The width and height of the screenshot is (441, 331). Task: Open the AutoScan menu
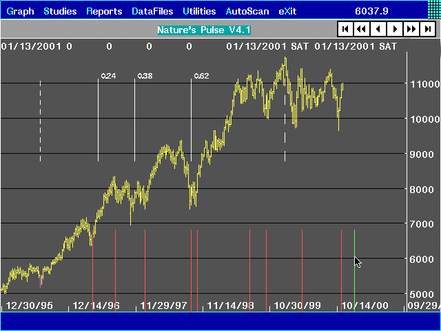[247, 12]
